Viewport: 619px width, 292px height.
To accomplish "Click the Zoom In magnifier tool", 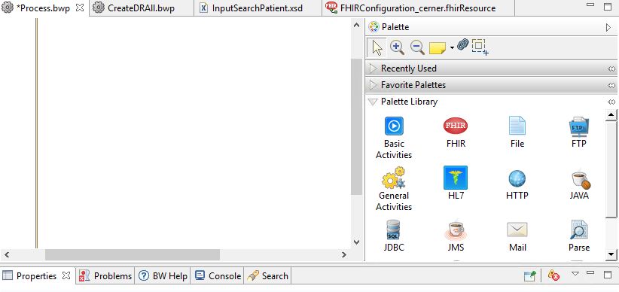I will tap(397, 47).
